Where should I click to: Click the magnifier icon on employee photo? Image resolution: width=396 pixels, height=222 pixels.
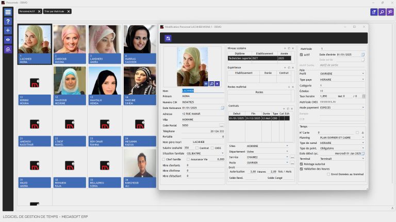coord(211,84)
